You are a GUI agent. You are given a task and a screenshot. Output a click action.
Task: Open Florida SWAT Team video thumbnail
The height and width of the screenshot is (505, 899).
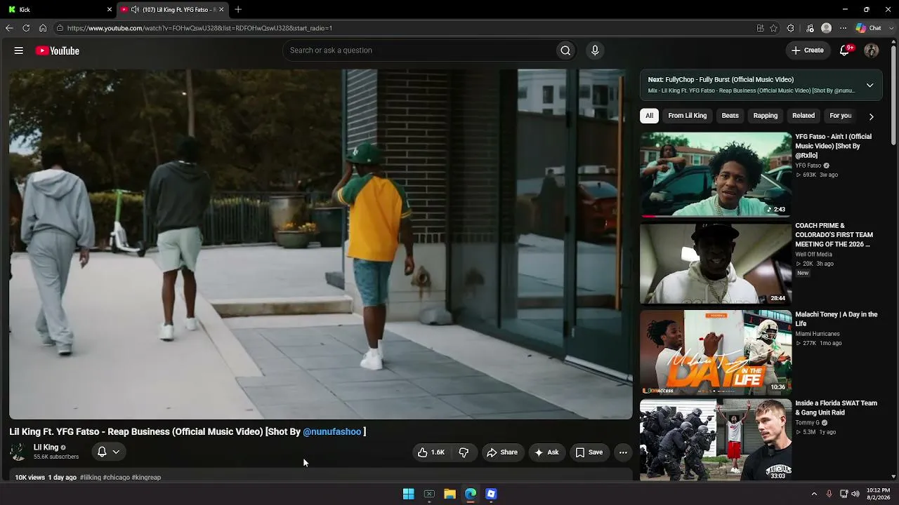click(x=716, y=440)
